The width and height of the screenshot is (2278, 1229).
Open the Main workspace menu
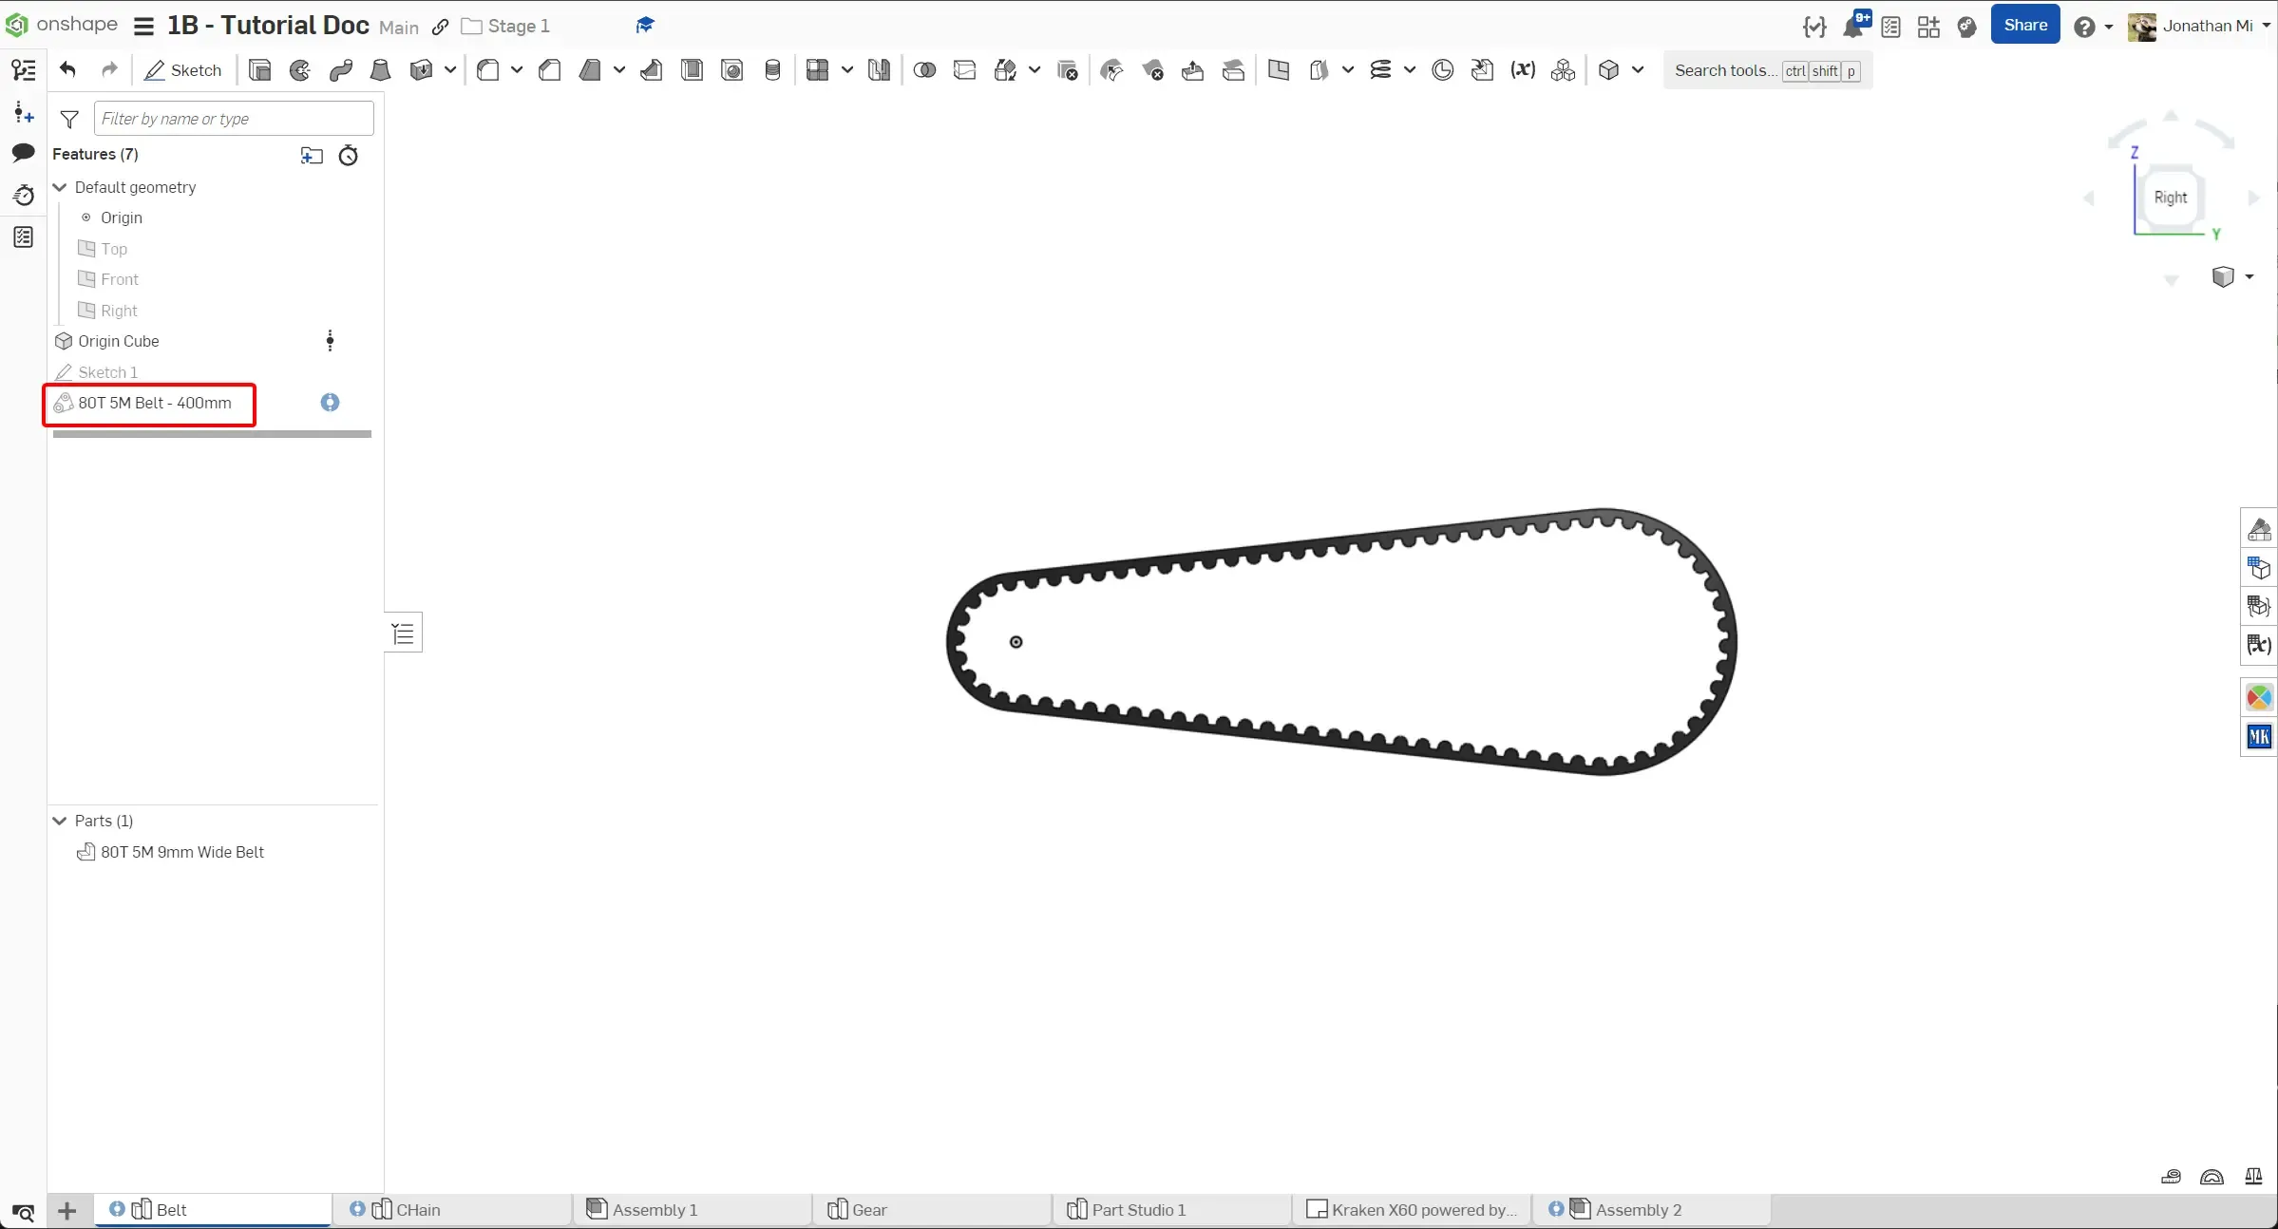point(397,26)
